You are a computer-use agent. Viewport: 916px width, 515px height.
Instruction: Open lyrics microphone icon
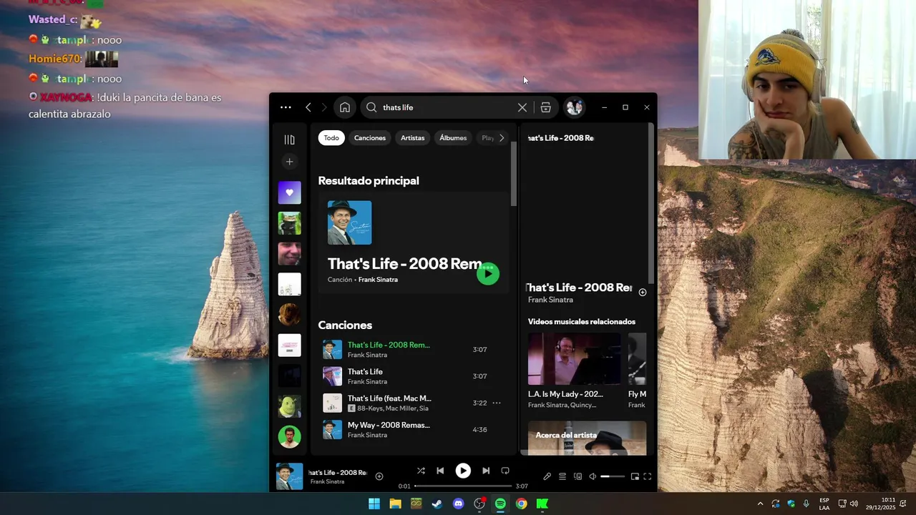click(x=547, y=476)
